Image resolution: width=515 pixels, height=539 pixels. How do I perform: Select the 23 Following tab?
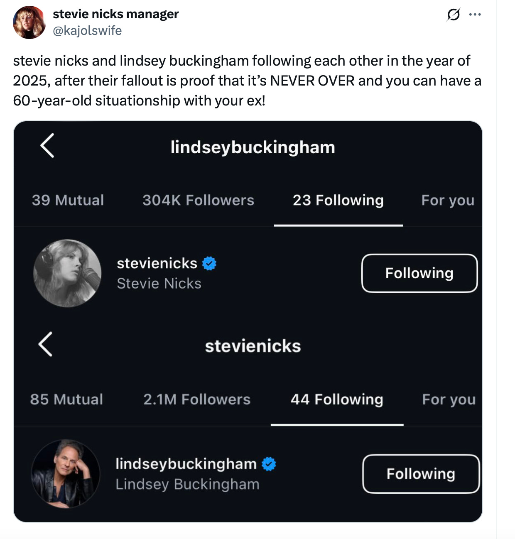[338, 200]
